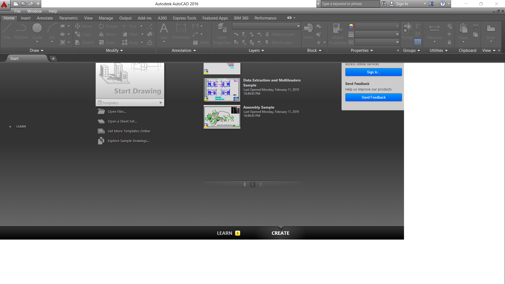
Task: Open the object color wheel in Properties
Action: (x=351, y=26)
